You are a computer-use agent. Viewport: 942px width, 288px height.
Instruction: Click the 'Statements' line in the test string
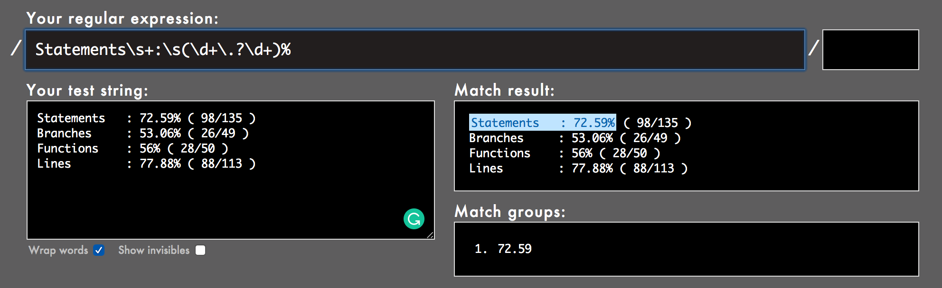click(x=146, y=118)
